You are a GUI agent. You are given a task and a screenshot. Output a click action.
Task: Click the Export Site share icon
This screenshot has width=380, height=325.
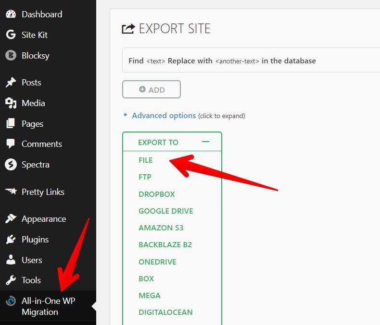pos(128,29)
